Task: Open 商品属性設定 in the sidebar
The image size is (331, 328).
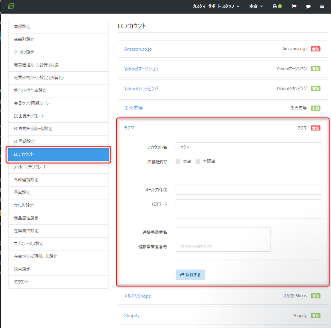Action: point(59,218)
